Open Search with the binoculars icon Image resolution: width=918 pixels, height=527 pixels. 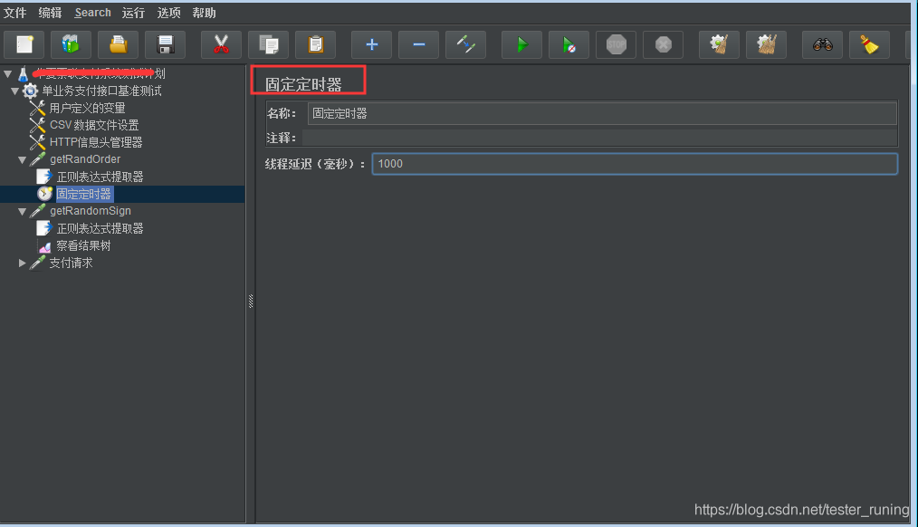823,44
